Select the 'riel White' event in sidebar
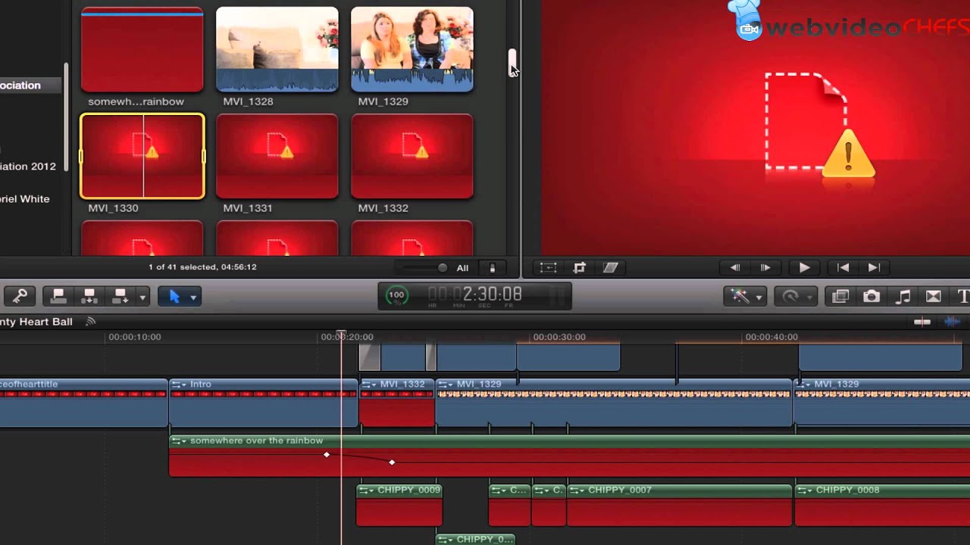970x545 pixels. click(x=25, y=199)
